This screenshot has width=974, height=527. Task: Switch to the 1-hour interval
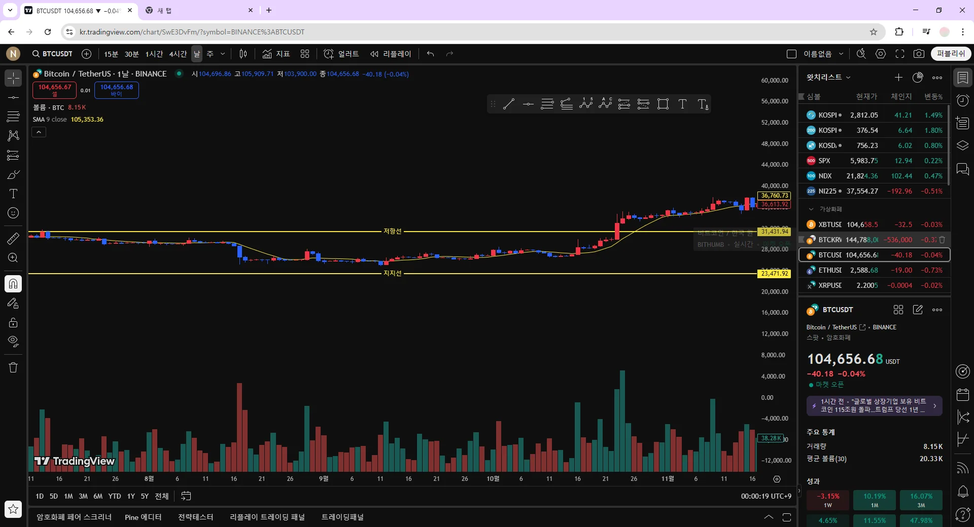pyautogui.click(x=154, y=54)
